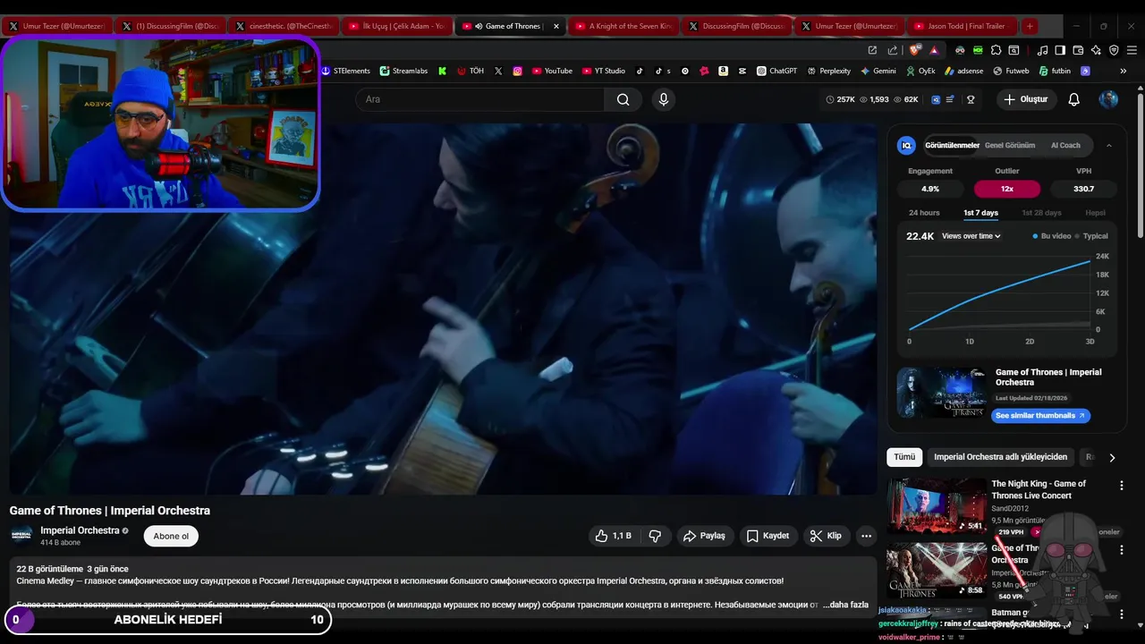Switch to A Knight of the Seven Kingdoms tab
This screenshot has width=1145, height=644.
coord(623,26)
